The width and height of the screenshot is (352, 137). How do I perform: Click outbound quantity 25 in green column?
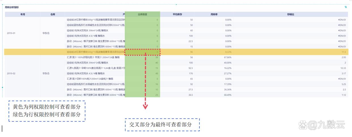pyautogui.click(x=157, y=95)
